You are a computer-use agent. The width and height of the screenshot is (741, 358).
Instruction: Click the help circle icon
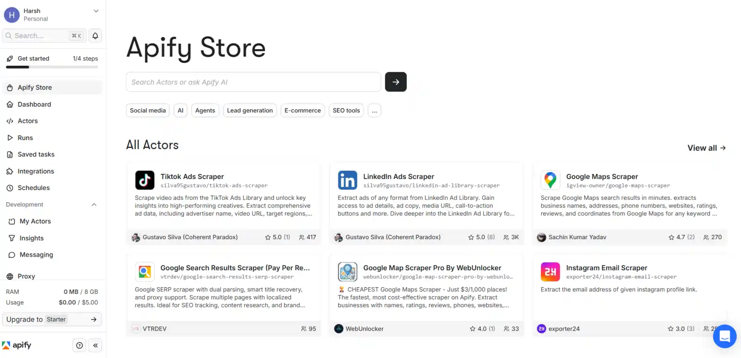(x=80, y=345)
